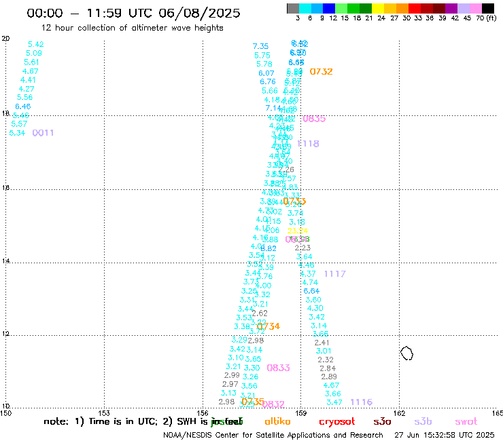Pick the dark blue legend swatch

(329, 8)
